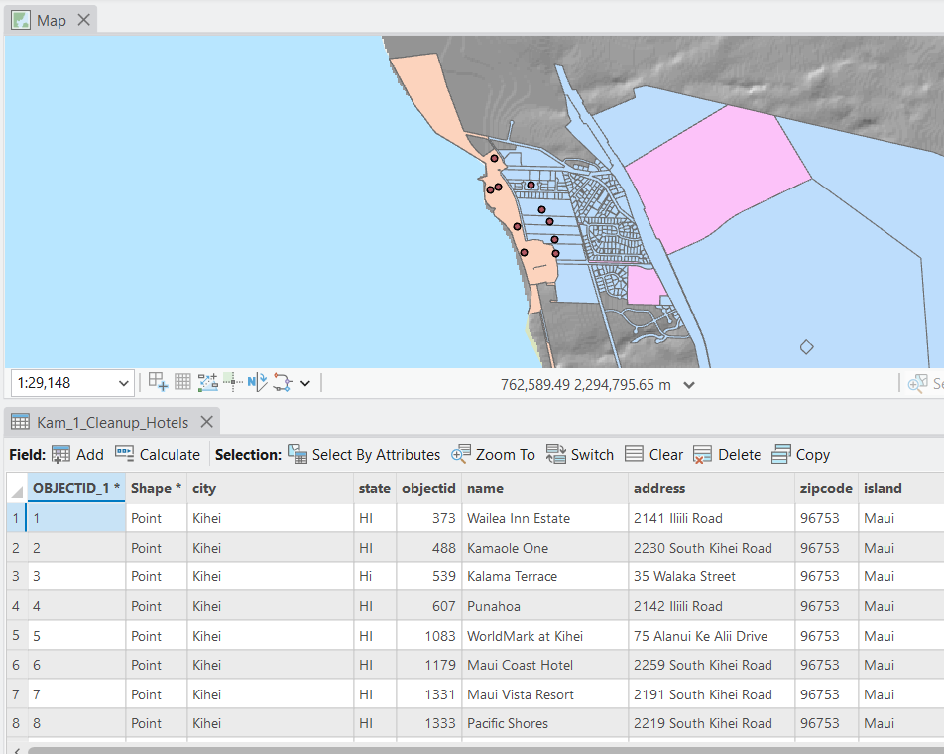Image resolution: width=944 pixels, height=754 pixels.
Task: Click the selected features zoom icon at right
Action: click(917, 383)
